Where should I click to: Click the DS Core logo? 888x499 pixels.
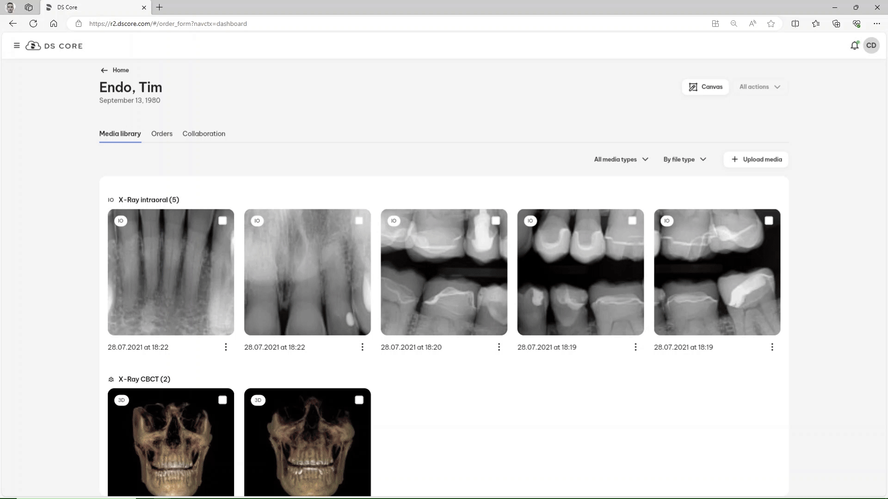click(x=55, y=46)
